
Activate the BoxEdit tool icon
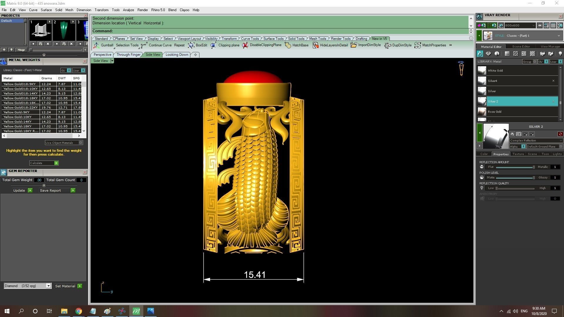tap(191, 45)
